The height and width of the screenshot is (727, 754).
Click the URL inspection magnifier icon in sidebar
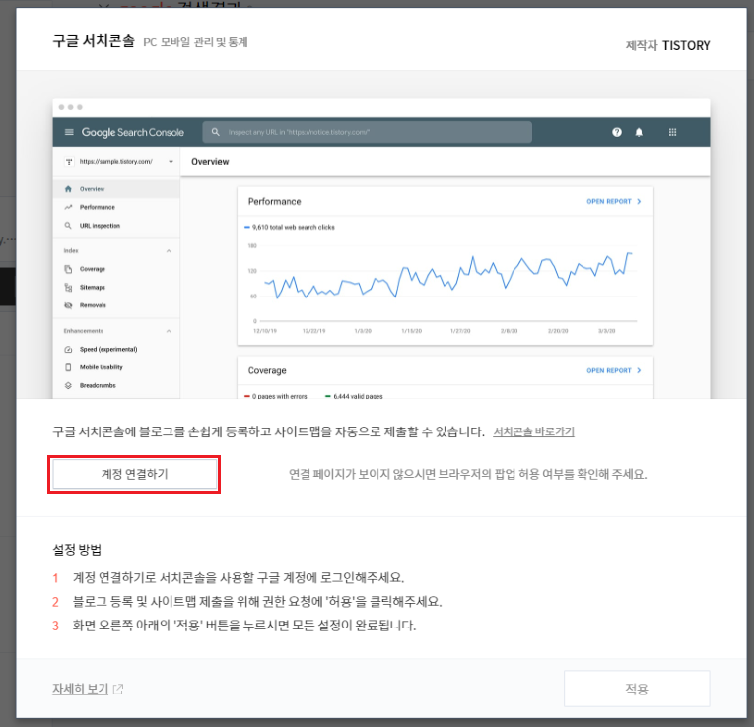(68, 226)
